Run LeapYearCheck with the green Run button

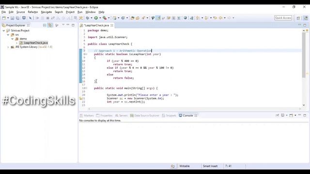coord(96,18)
